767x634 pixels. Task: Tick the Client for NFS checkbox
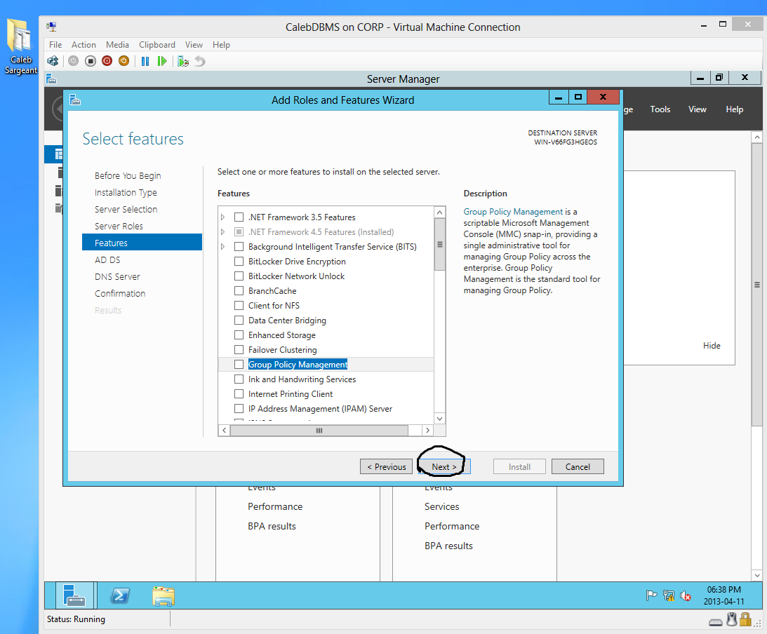pyautogui.click(x=239, y=306)
